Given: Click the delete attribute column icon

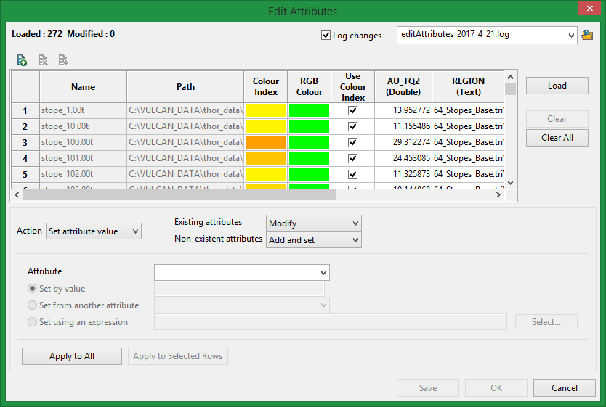Looking at the screenshot, I should [x=43, y=60].
